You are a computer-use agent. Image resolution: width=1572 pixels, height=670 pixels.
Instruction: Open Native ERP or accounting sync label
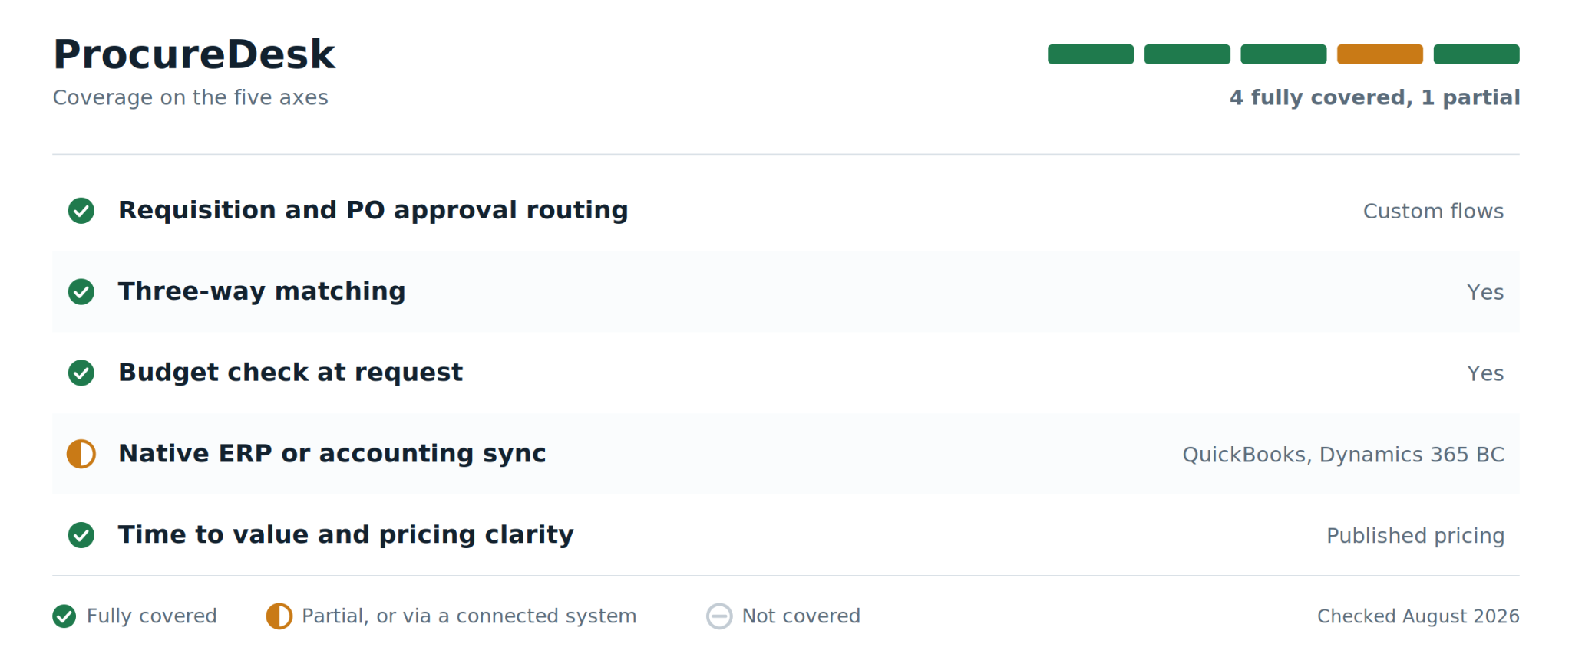pyautogui.click(x=332, y=454)
